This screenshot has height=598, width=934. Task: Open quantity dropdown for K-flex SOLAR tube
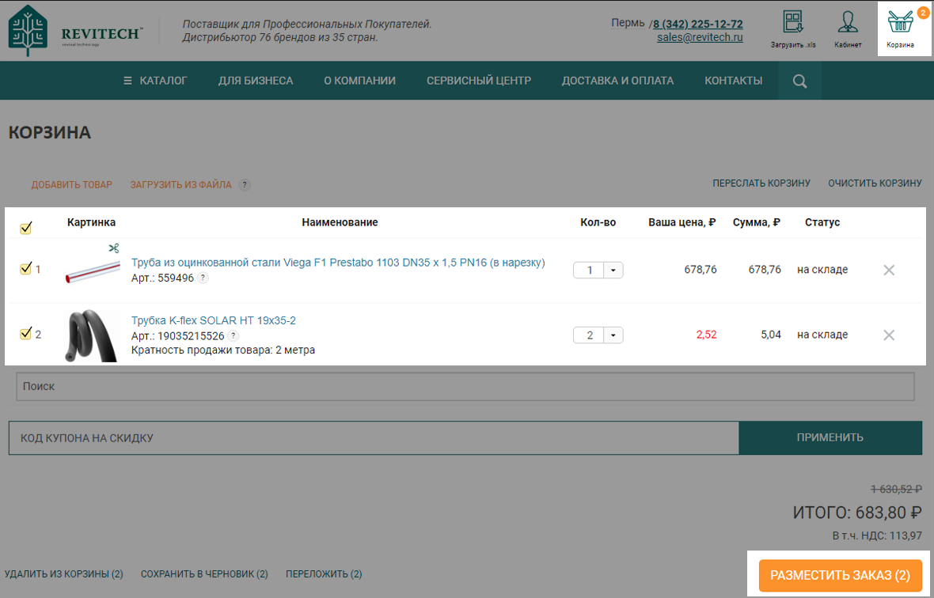point(613,335)
